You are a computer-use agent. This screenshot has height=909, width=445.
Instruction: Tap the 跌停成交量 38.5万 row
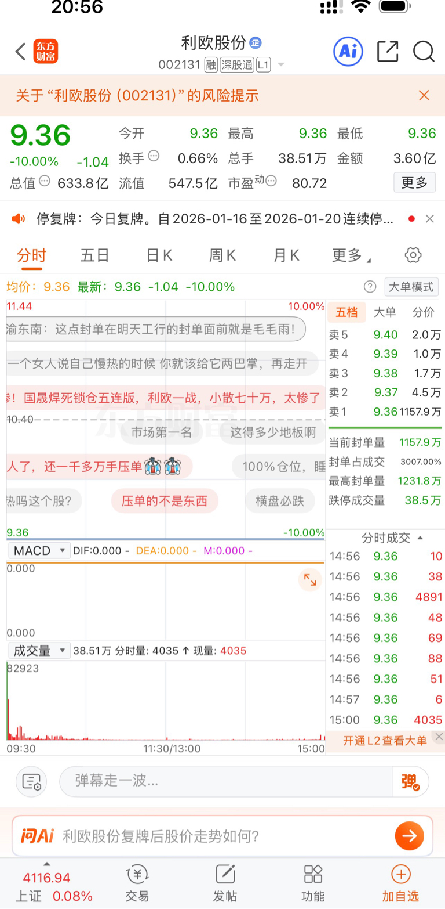pyautogui.click(x=385, y=500)
